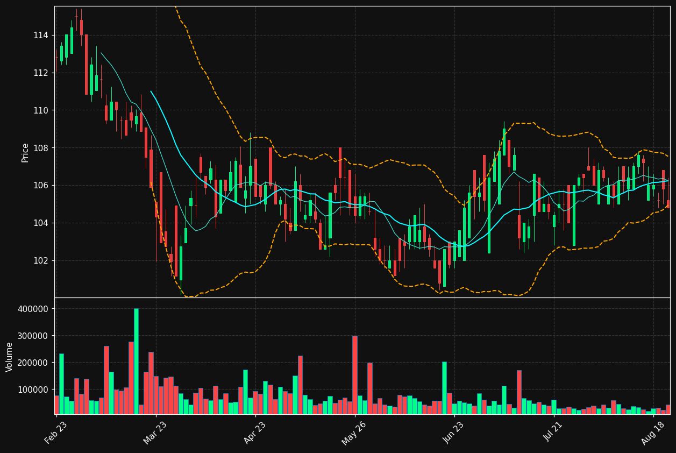The width and height of the screenshot is (676, 453).
Task: Click the Aug 18 date label
Action: pos(653,433)
